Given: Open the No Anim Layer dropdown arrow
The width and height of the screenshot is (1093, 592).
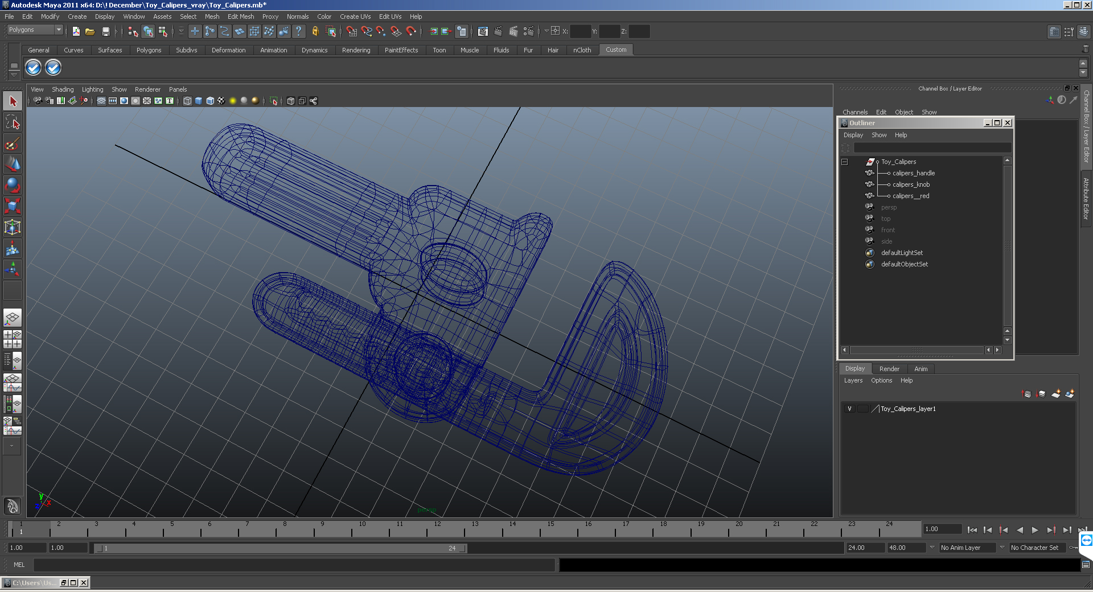Looking at the screenshot, I should (x=932, y=548).
